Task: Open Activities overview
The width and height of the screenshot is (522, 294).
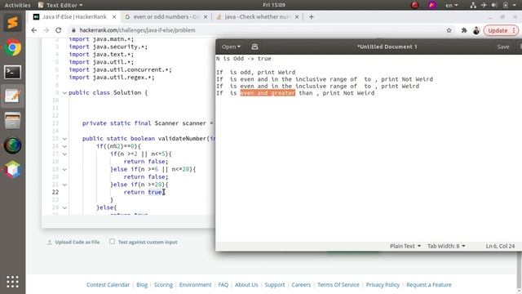Action: (17, 5)
